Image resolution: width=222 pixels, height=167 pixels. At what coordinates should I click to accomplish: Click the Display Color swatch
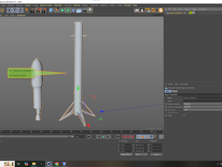tap(185, 113)
